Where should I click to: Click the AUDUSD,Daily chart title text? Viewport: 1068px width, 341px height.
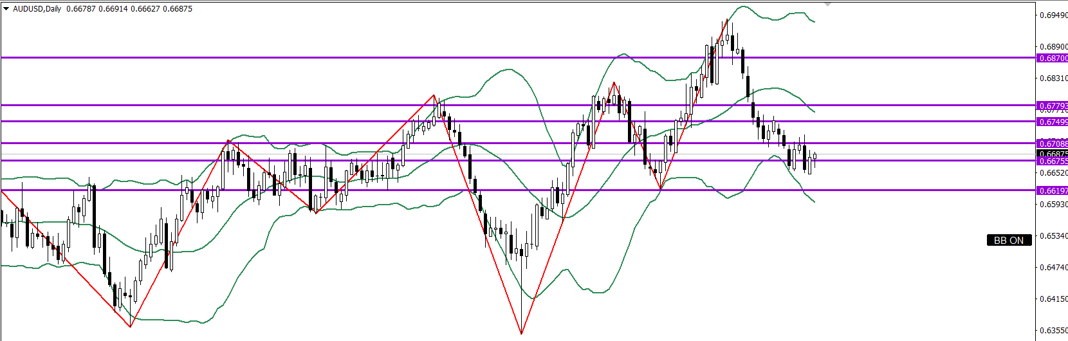(37, 9)
